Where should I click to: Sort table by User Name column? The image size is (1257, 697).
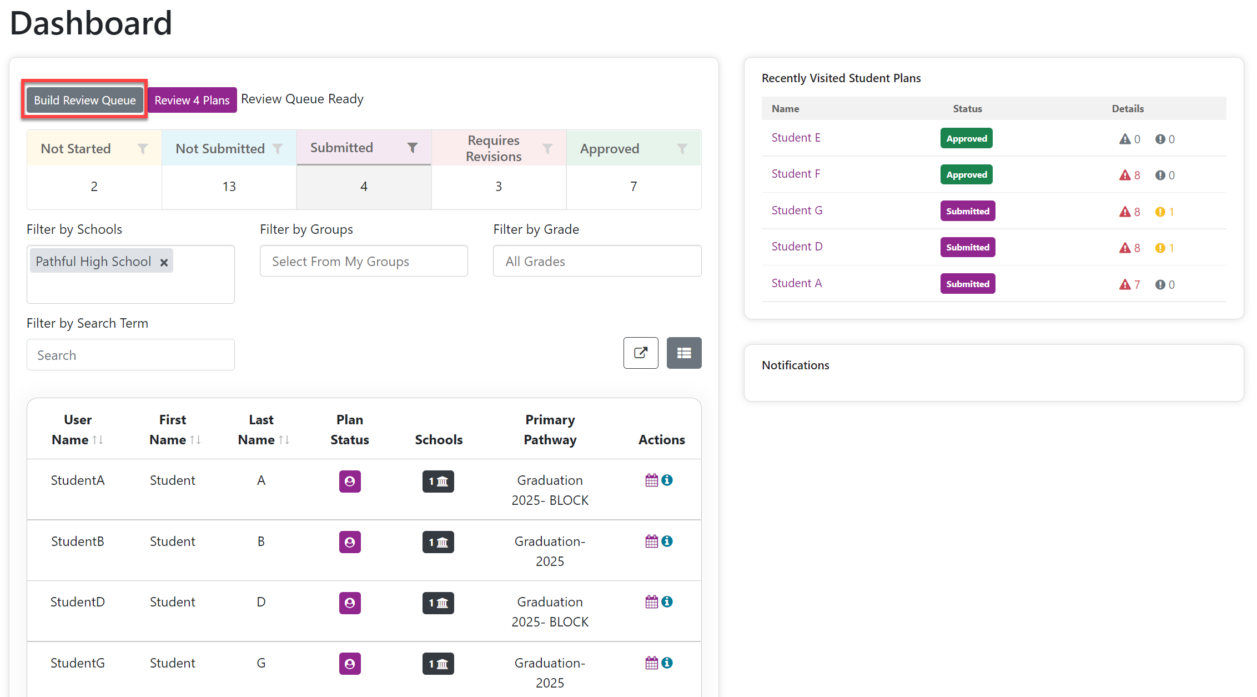[78, 430]
